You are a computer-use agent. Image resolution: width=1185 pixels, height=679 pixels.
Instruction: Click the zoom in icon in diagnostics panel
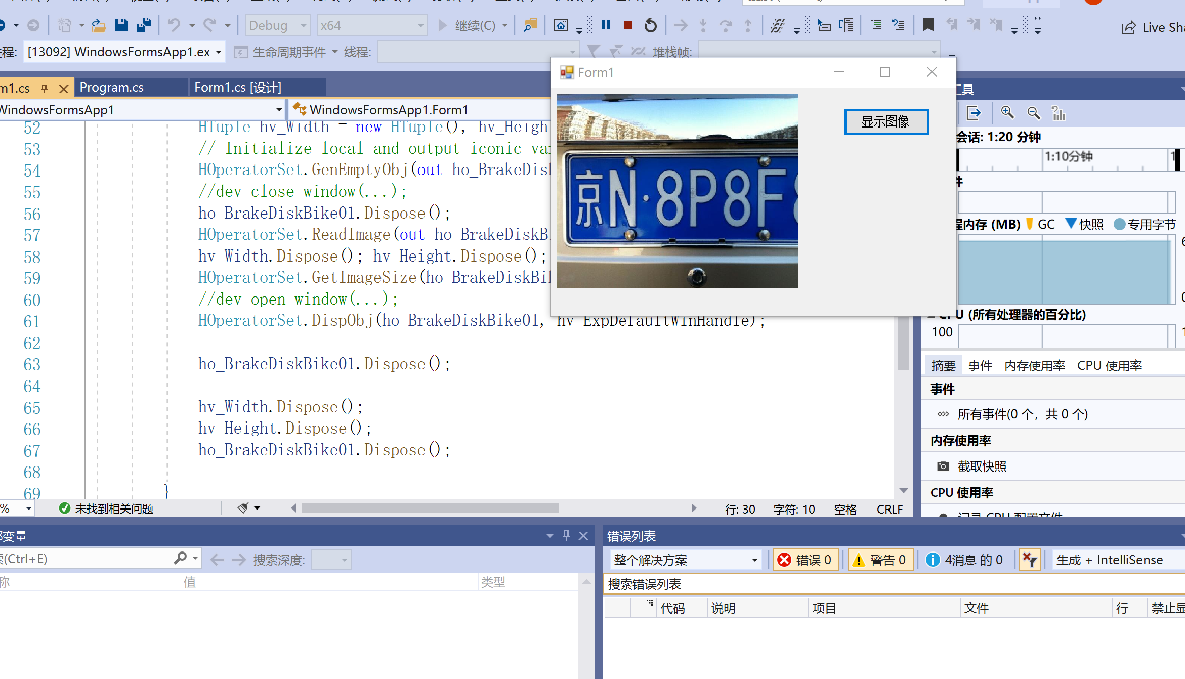click(1007, 113)
